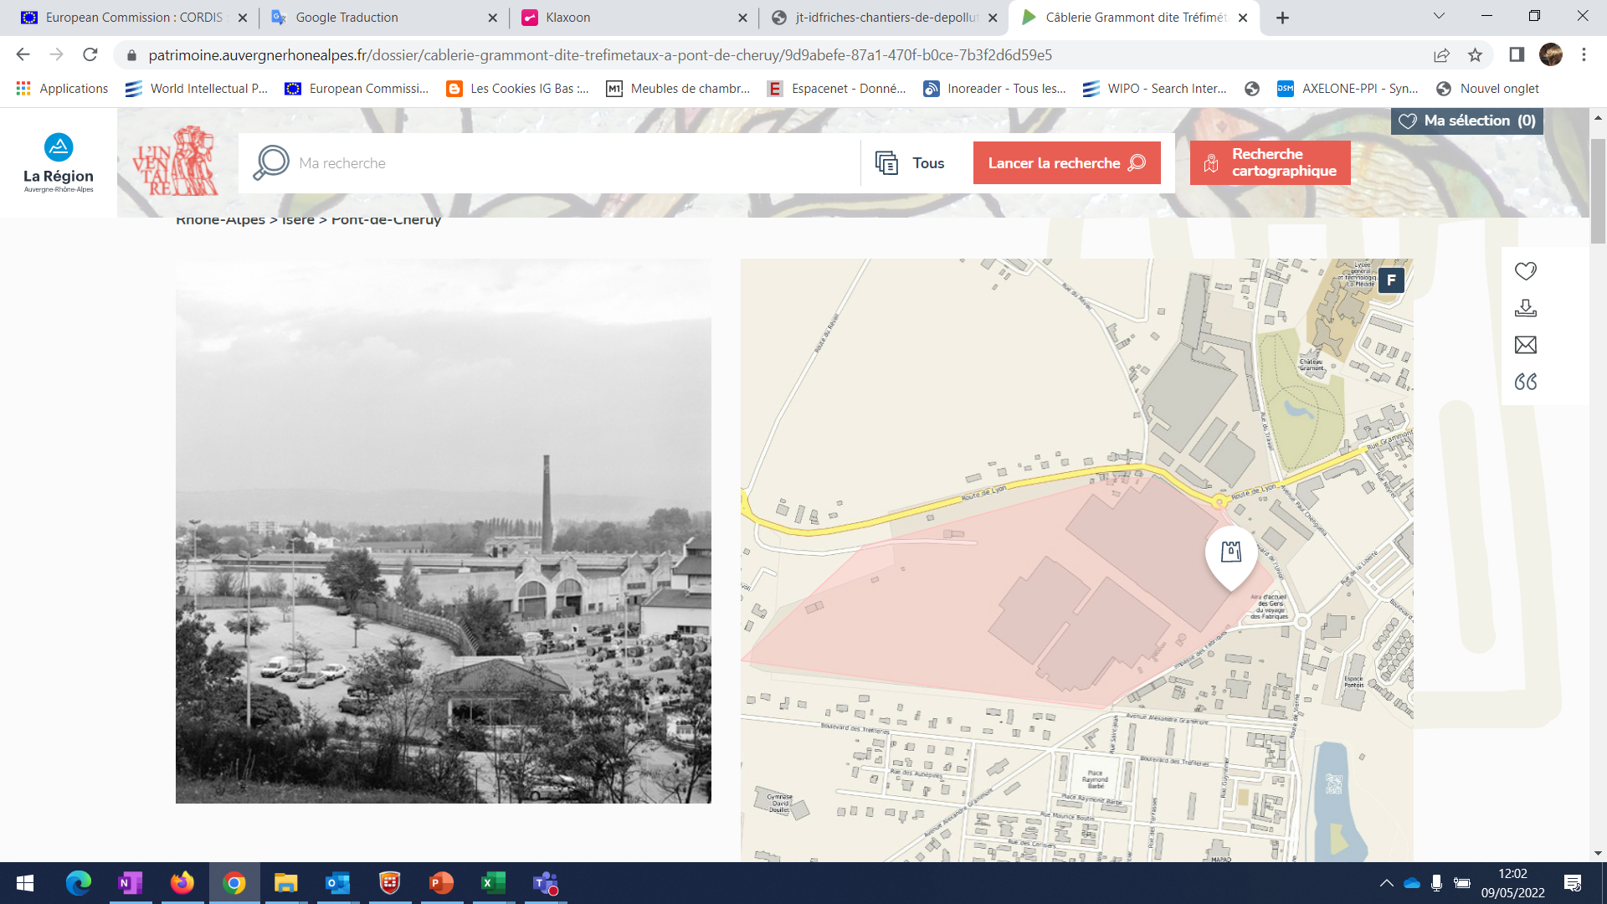Open the factory black-and-white photo

[x=444, y=531]
